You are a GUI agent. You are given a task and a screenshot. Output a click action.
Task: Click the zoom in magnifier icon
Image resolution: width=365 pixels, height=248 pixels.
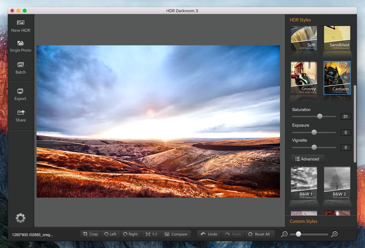pos(334,234)
